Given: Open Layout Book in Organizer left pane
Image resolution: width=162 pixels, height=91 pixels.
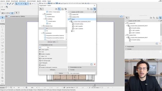Looking at the screenshot, I should tap(63, 9).
